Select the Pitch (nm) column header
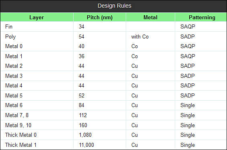 (x=100, y=17)
